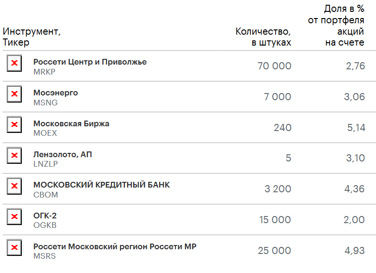Image resolution: width=376 pixels, height=273 pixels.
Task: Click the OGKB ticker text
Action: pos(45,225)
